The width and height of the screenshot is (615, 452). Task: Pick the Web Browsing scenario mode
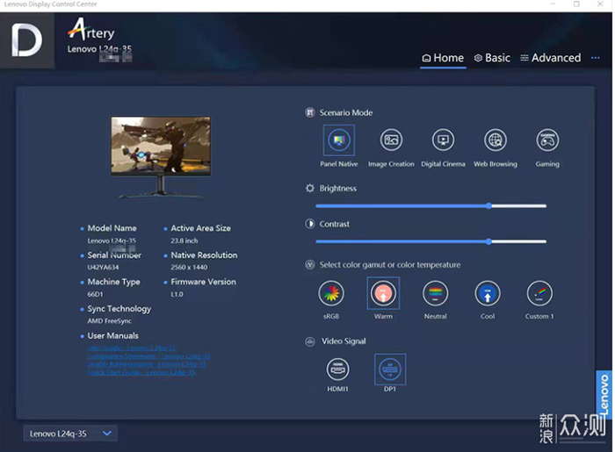tap(496, 140)
